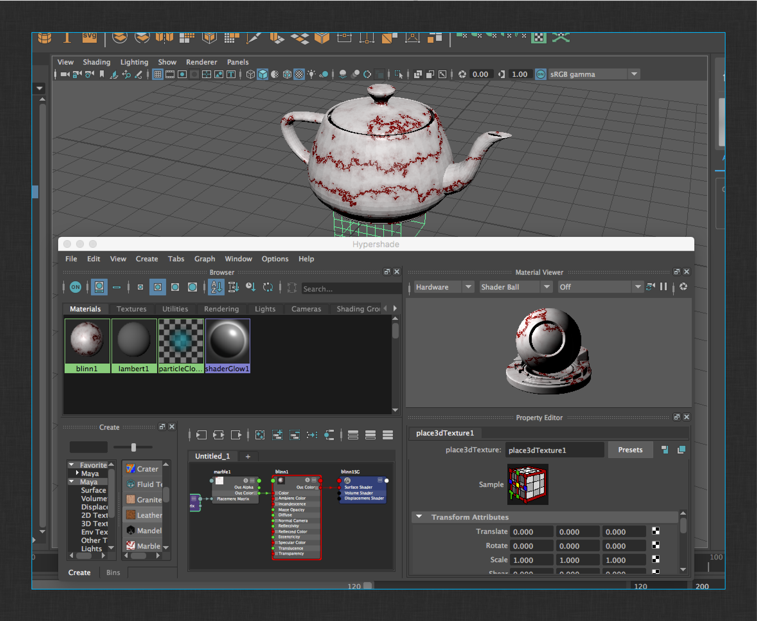Pause the Material Viewer rendering
The width and height of the screenshot is (757, 621).
coord(663,287)
